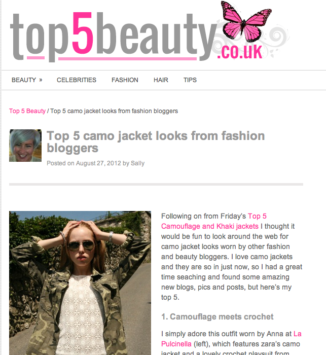326x355 pixels.
Task: Click the Camouflage meets crochet heading
Action: [217, 317]
